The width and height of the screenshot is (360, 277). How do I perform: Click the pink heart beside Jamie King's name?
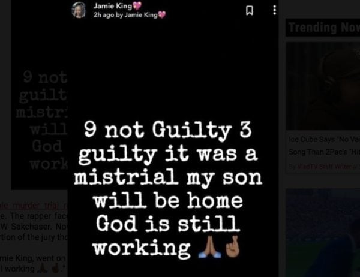[x=137, y=6]
